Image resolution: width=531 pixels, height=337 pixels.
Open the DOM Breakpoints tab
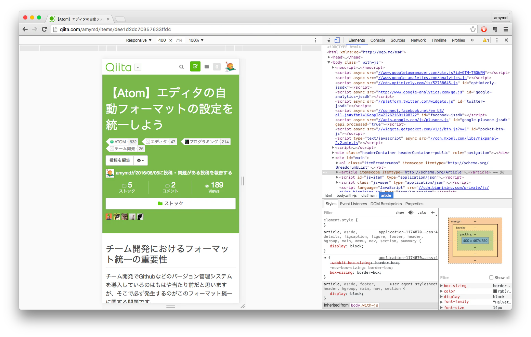click(x=386, y=204)
